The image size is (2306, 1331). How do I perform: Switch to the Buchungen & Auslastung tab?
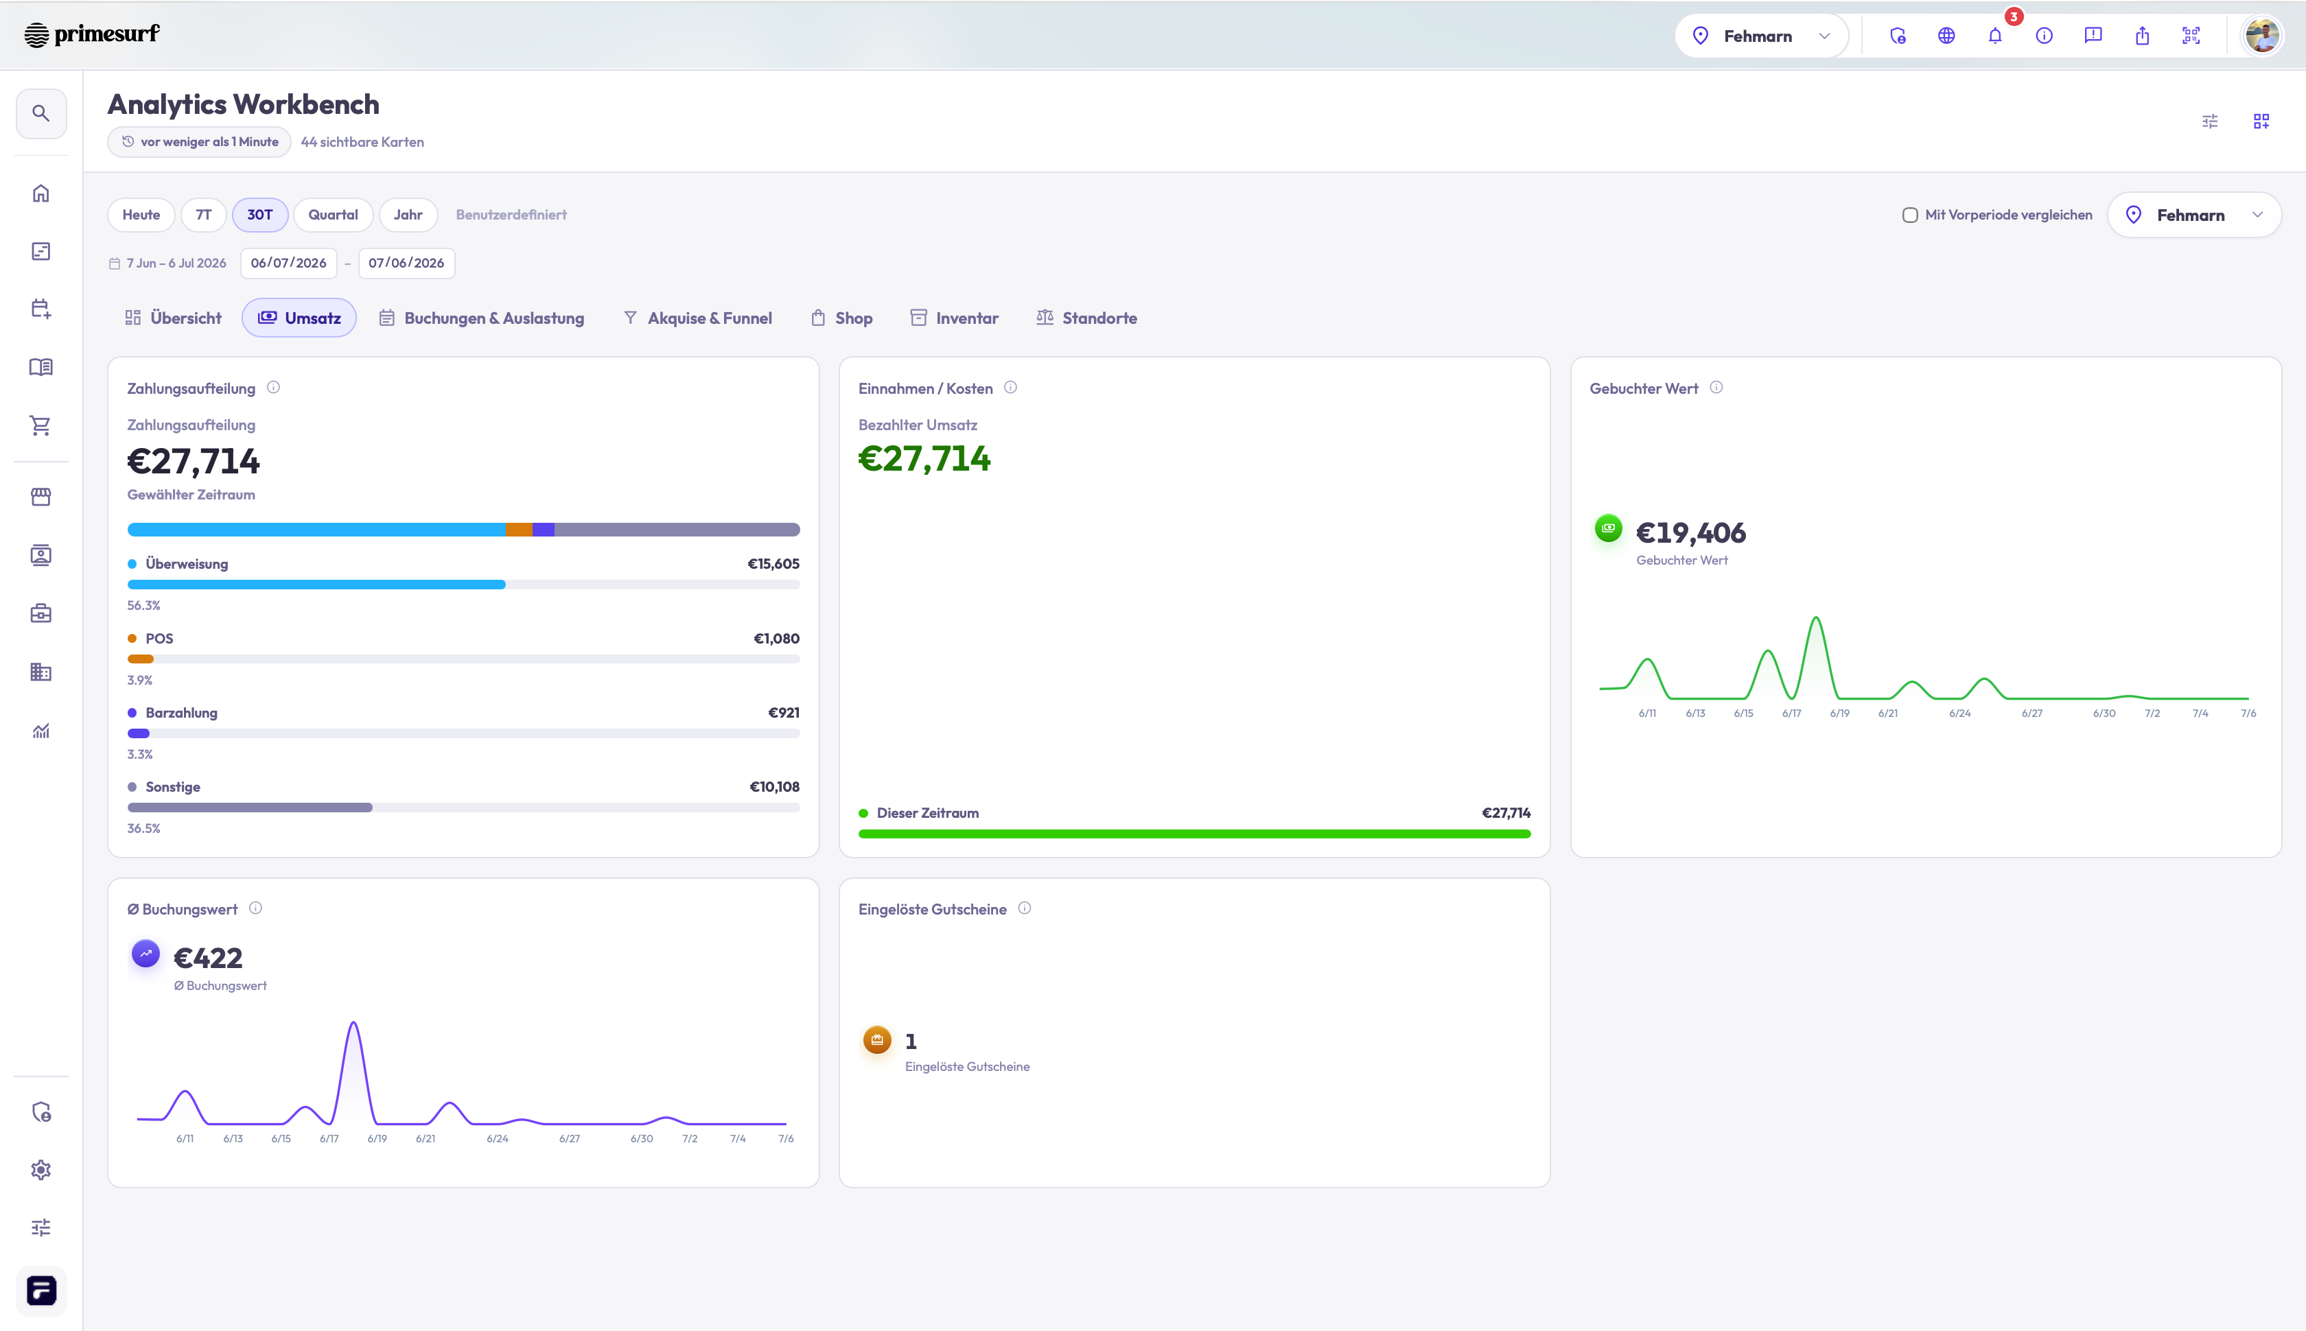click(482, 318)
